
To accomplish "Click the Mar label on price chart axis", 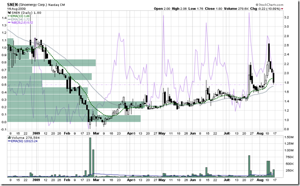I will tap(96, 133).
